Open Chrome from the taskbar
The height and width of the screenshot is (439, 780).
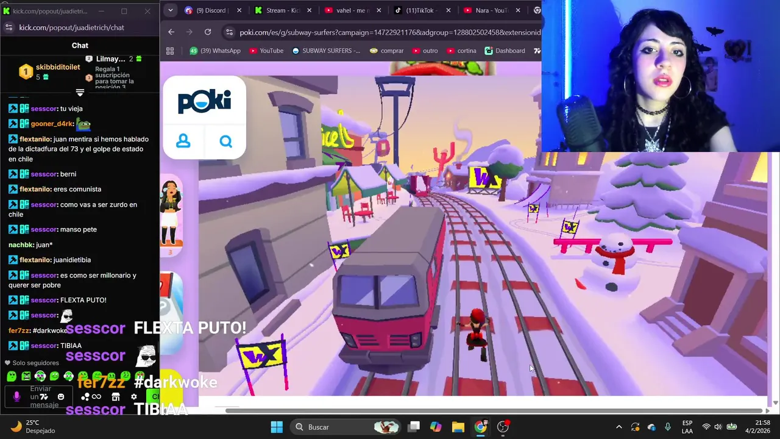pyautogui.click(x=481, y=427)
